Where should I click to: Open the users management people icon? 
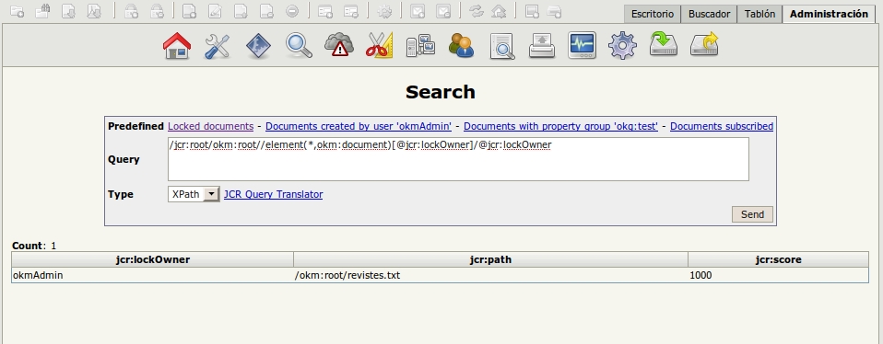[461, 46]
